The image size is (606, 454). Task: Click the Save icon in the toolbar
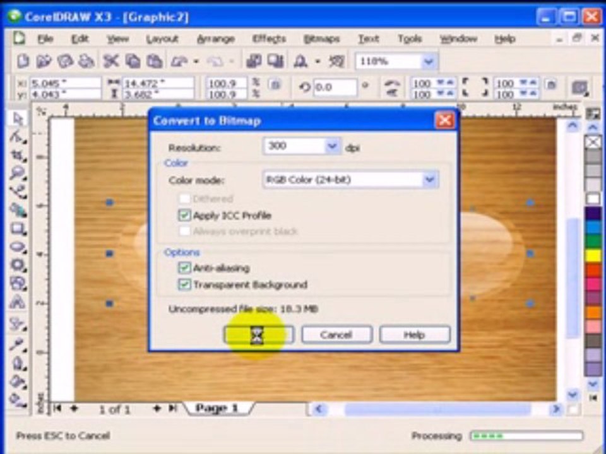coord(65,61)
